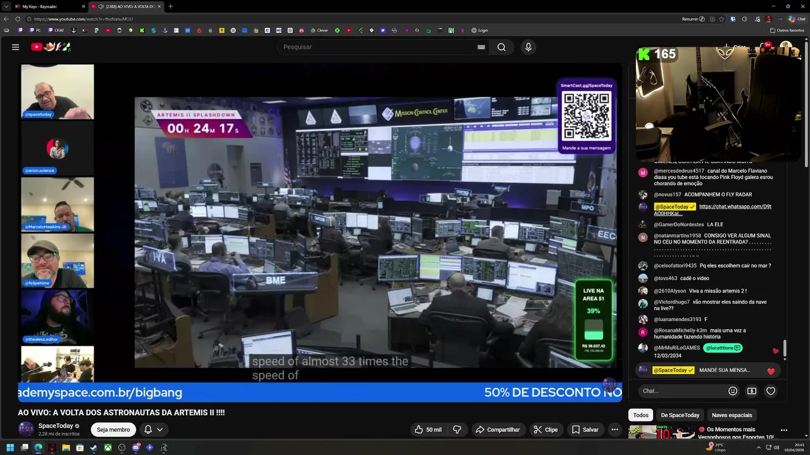Open the tab search dropdown arrow
Image resolution: width=810 pixels, height=455 pixels.
coord(6,6)
